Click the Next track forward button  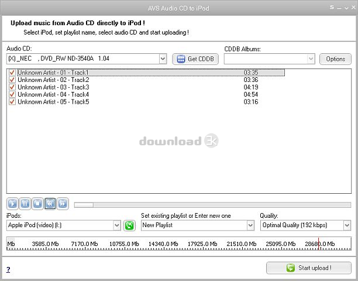(63, 203)
